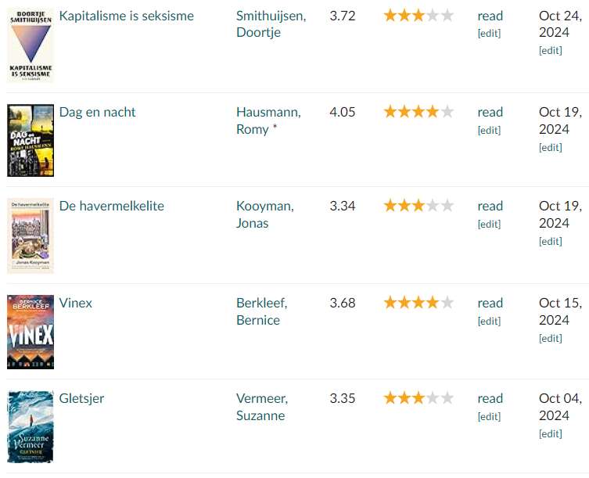The height and width of the screenshot is (478, 589).
Task: Edit the Oct 04, 2024 date read for Gletsjer
Action: pyautogui.click(x=551, y=433)
